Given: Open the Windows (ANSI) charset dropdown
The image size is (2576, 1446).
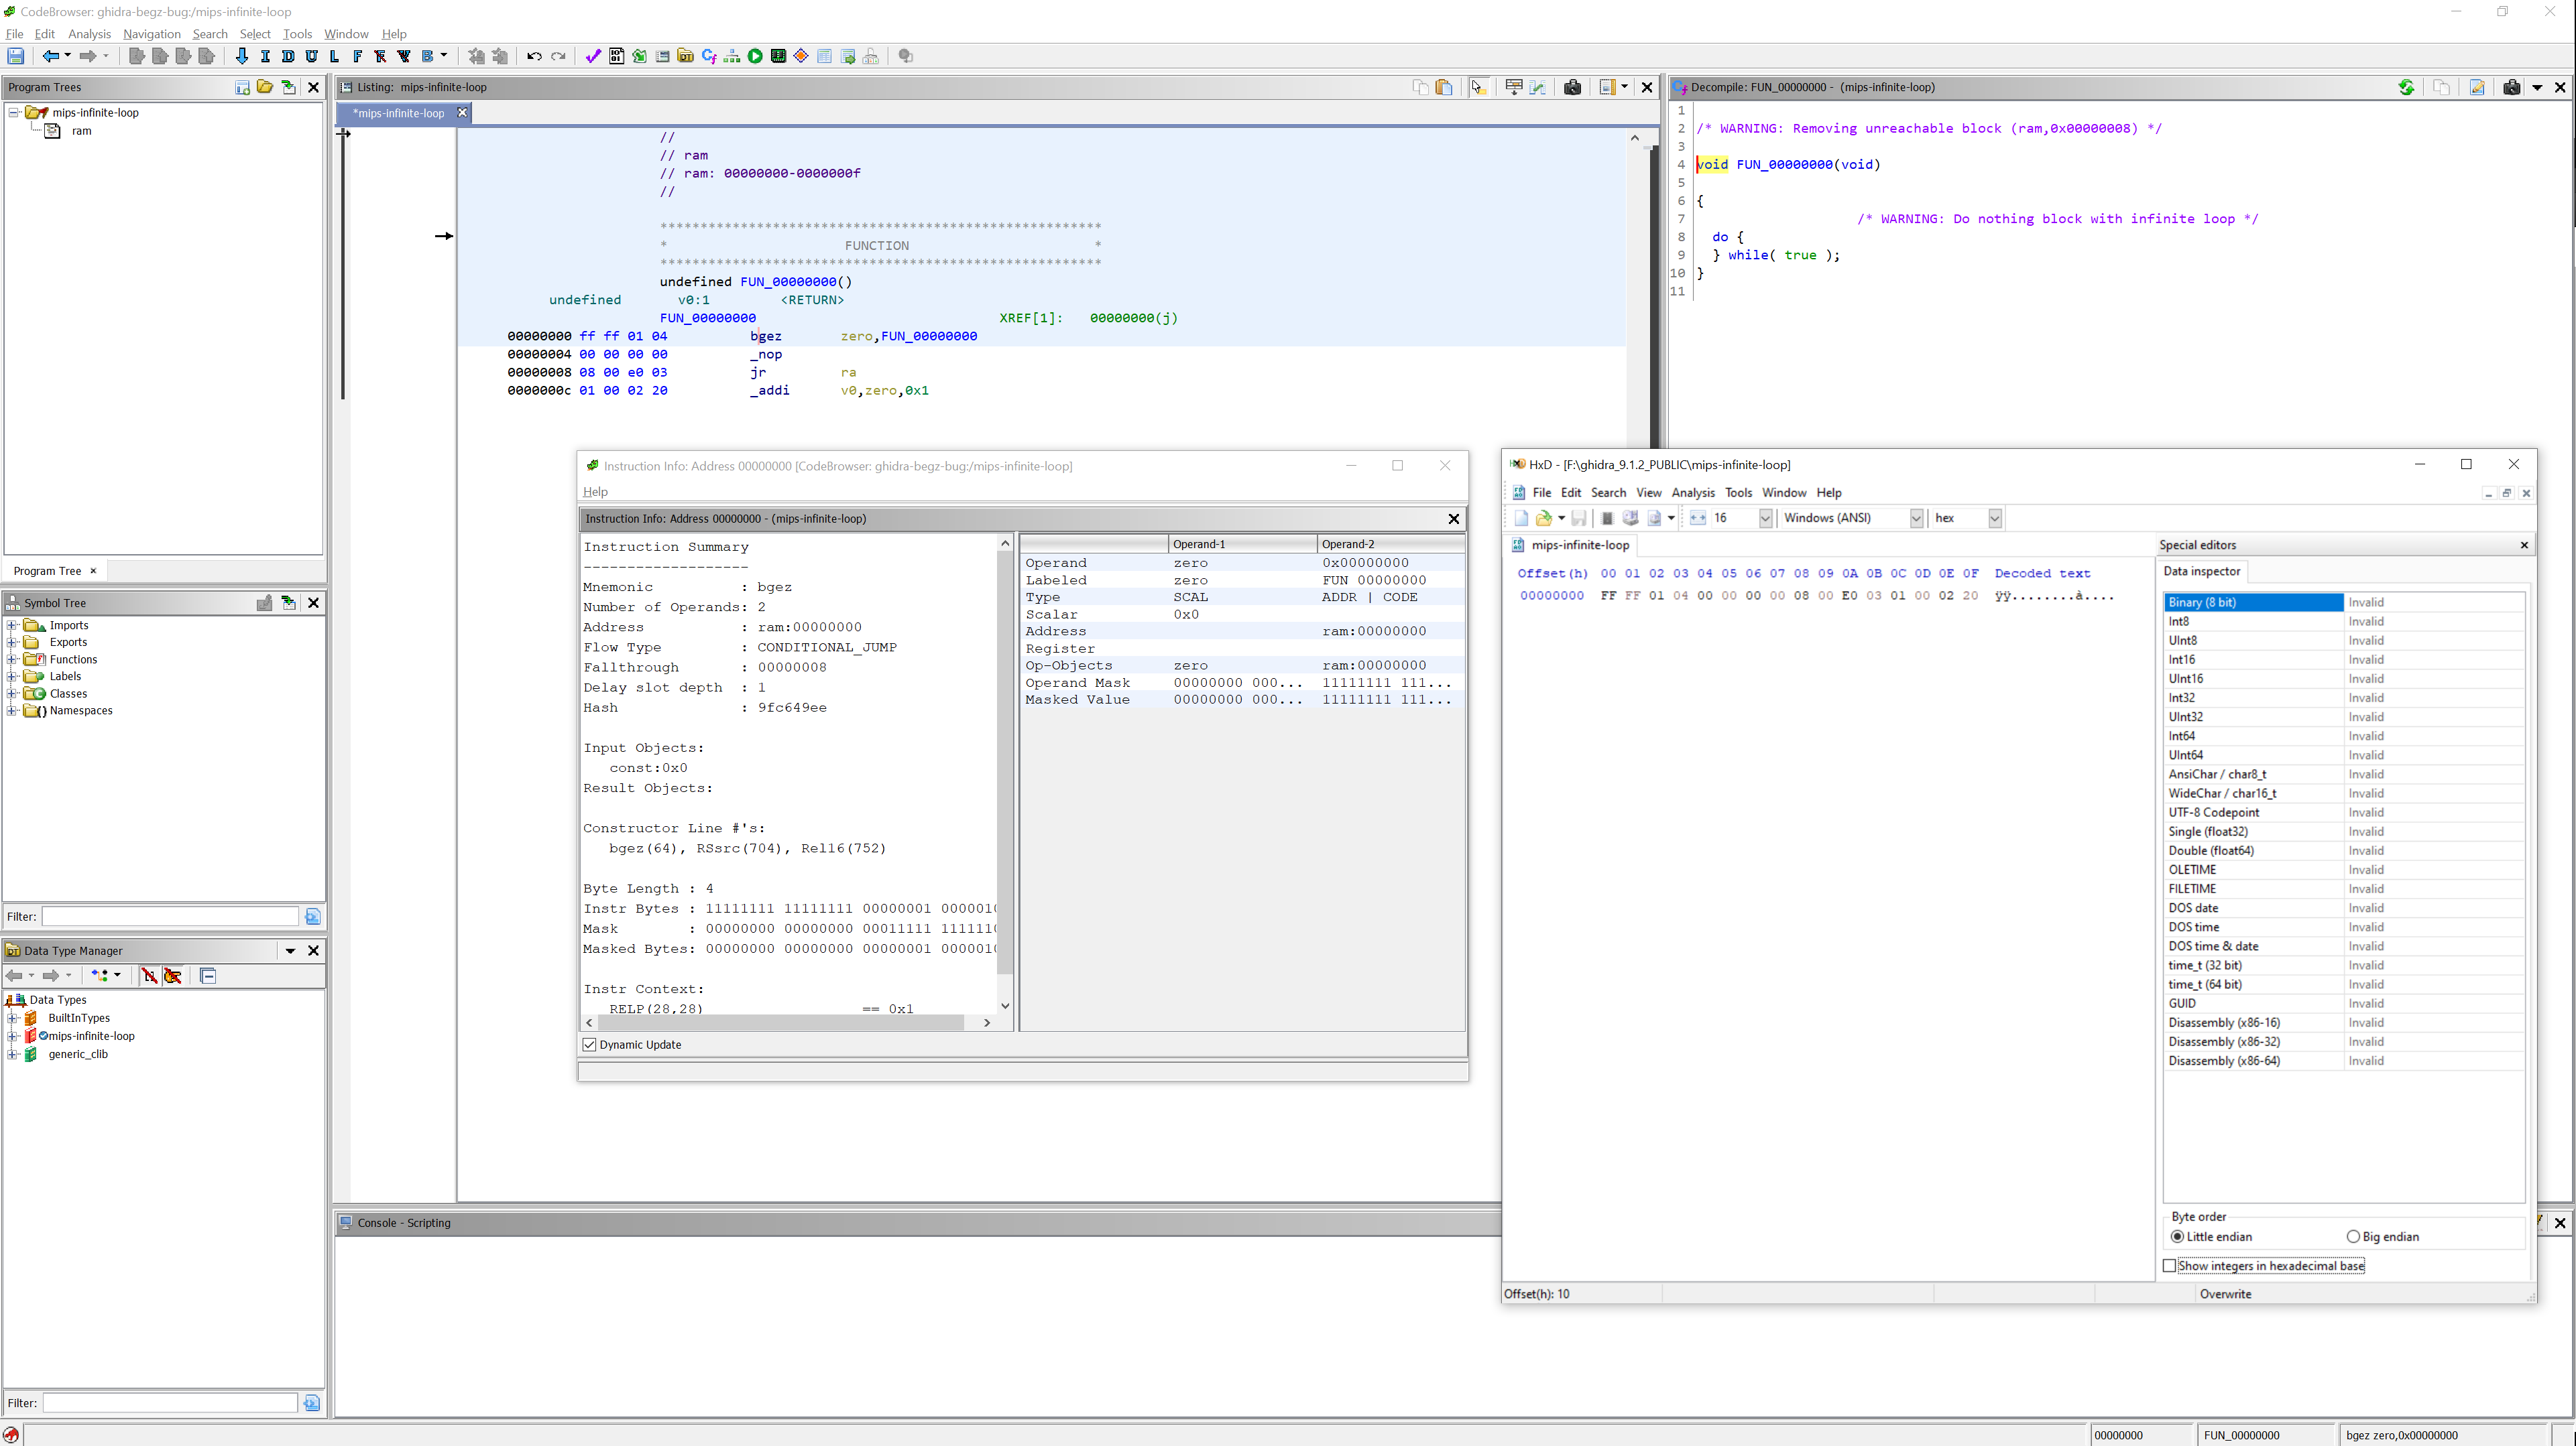Looking at the screenshot, I should 1916,518.
